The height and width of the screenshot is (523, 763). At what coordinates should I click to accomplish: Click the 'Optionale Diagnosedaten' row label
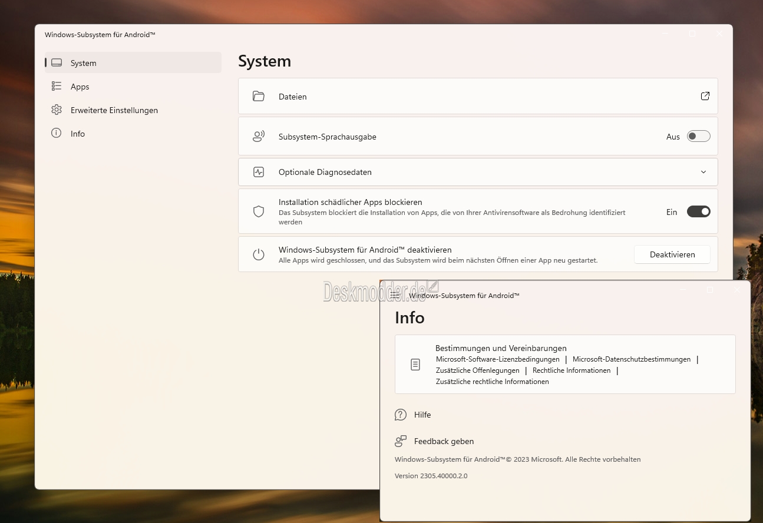(x=325, y=172)
